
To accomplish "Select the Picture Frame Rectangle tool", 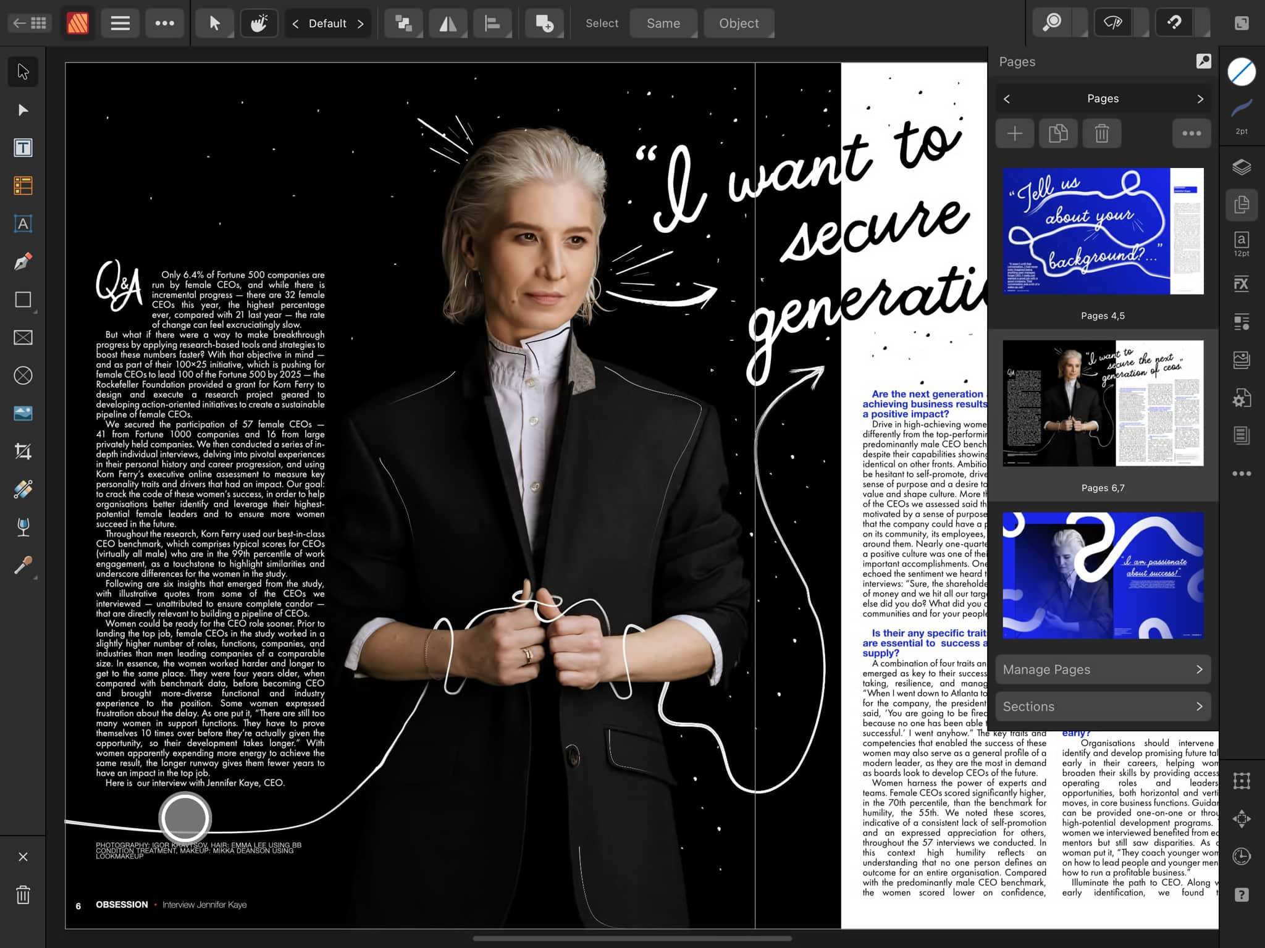I will 23,338.
